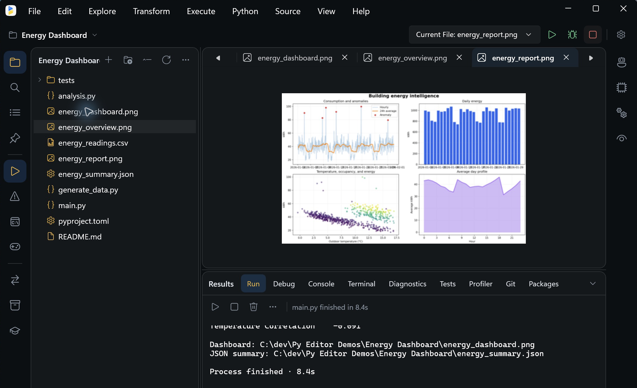Open generate_data.py in file tree
The height and width of the screenshot is (388, 637).
click(x=115, y=189)
